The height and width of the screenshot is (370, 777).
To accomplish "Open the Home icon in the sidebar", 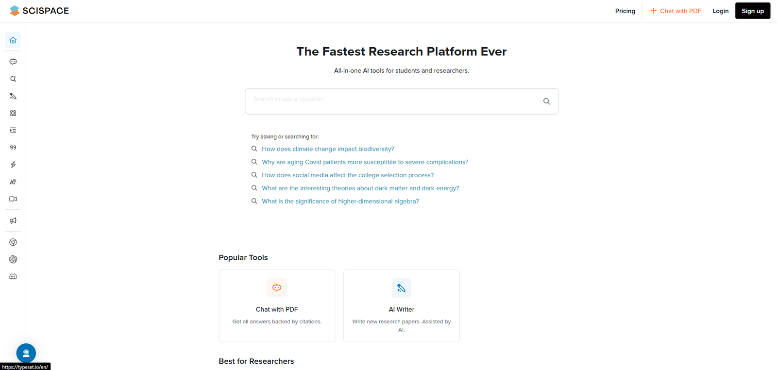I will [13, 40].
